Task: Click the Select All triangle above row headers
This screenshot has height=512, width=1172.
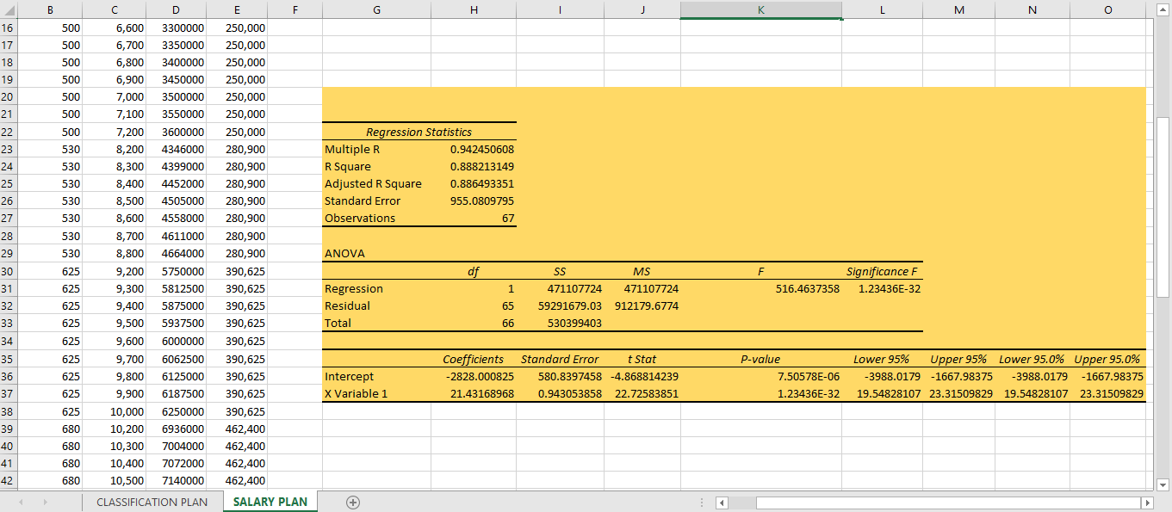Action: click(x=9, y=9)
